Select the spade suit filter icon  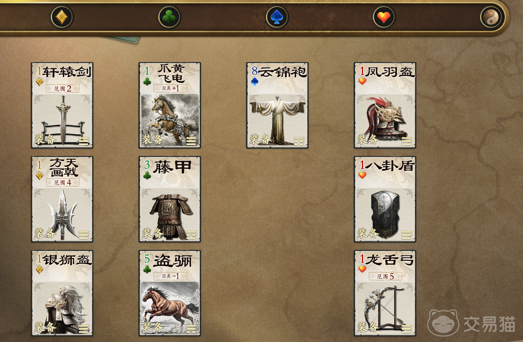point(277,17)
